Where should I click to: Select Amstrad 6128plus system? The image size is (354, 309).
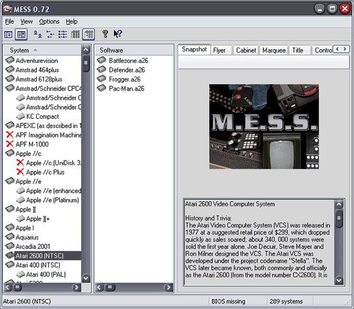click(39, 79)
